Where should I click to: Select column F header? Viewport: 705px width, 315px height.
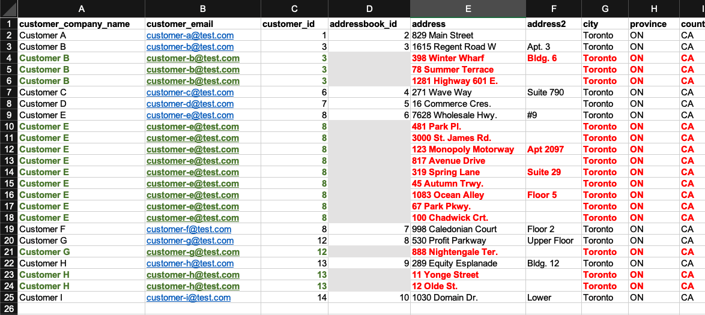(x=554, y=8)
